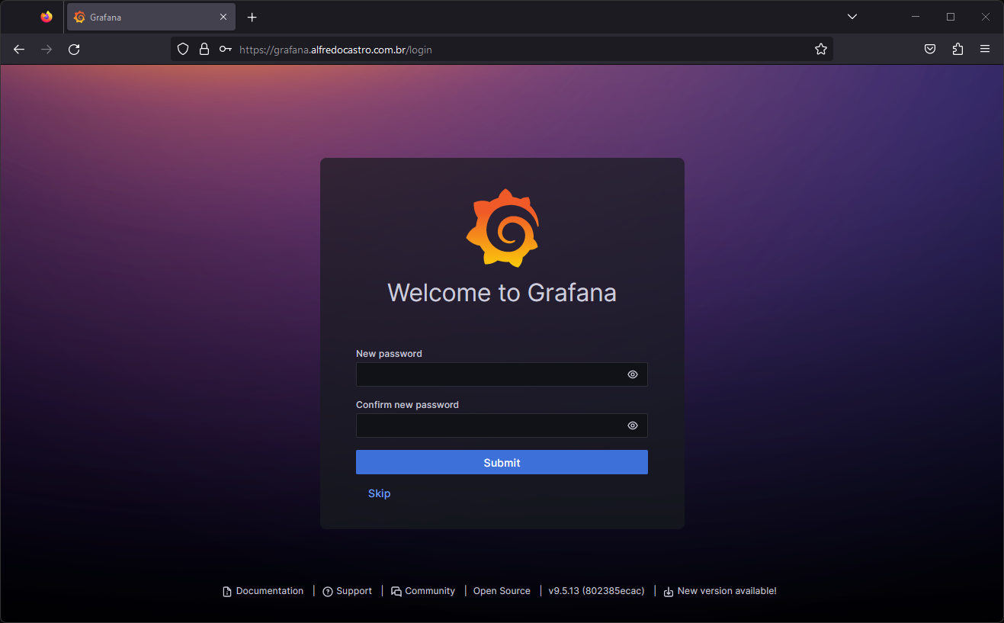
Task: Click the Firefox View icon in tab bar
Action: 47,17
